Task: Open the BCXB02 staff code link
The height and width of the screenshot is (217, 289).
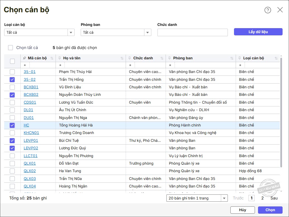Action: pyautogui.click(x=31, y=94)
